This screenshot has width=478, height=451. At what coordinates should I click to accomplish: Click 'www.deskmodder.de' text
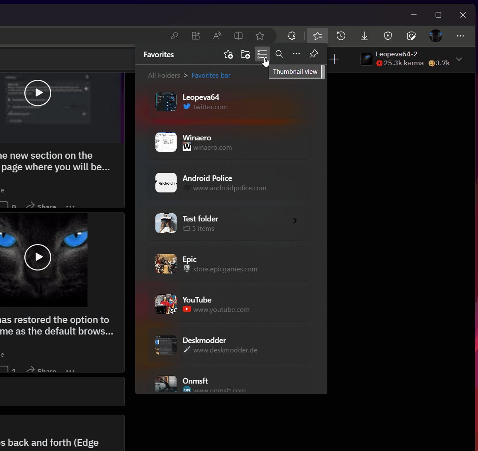click(225, 350)
